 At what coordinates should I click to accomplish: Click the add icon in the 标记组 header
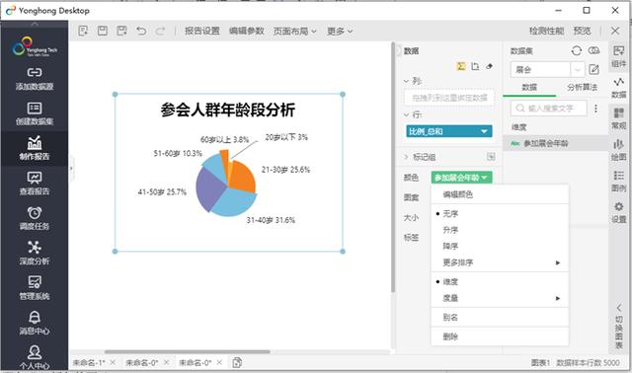click(x=491, y=157)
